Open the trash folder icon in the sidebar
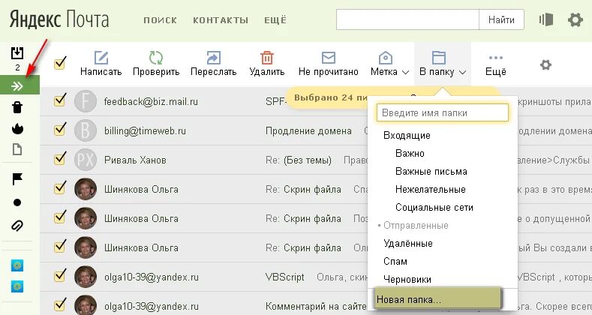The width and height of the screenshot is (592, 315). coord(17,107)
